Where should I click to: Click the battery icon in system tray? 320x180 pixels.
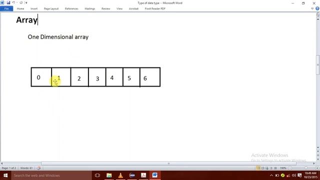277,175
